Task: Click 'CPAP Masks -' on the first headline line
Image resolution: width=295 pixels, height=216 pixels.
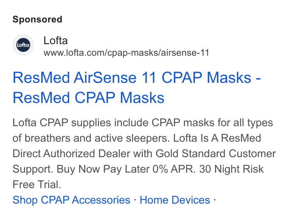Action: click(211, 77)
